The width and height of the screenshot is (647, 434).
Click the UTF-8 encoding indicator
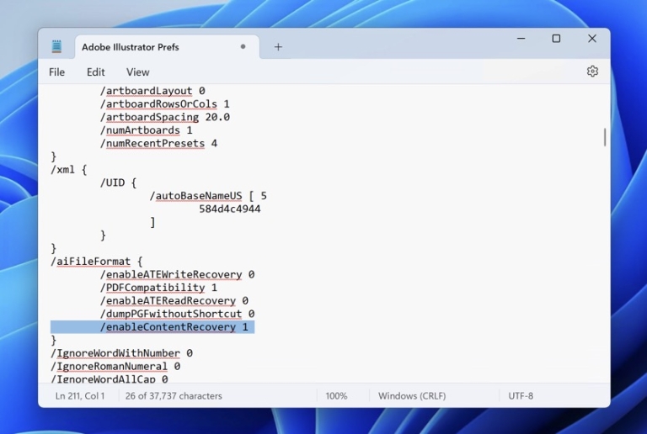pyautogui.click(x=521, y=395)
